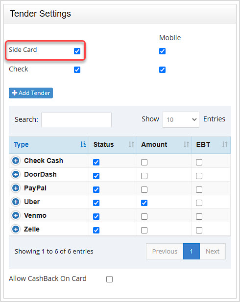Expand the Venmo row plus icon
The width and height of the screenshot is (240, 302).
pos(16,215)
